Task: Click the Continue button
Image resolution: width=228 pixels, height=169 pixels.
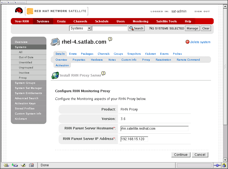Action: tap(181, 155)
